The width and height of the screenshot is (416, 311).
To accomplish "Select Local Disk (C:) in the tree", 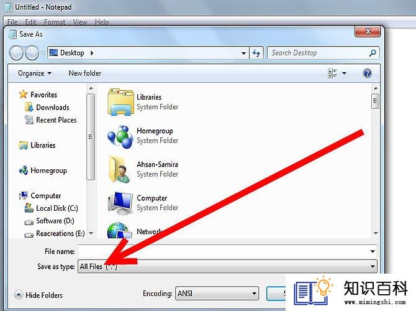I will 57,208.
